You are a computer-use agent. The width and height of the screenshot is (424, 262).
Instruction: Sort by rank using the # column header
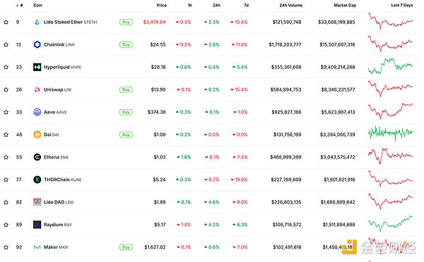[20, 5]
